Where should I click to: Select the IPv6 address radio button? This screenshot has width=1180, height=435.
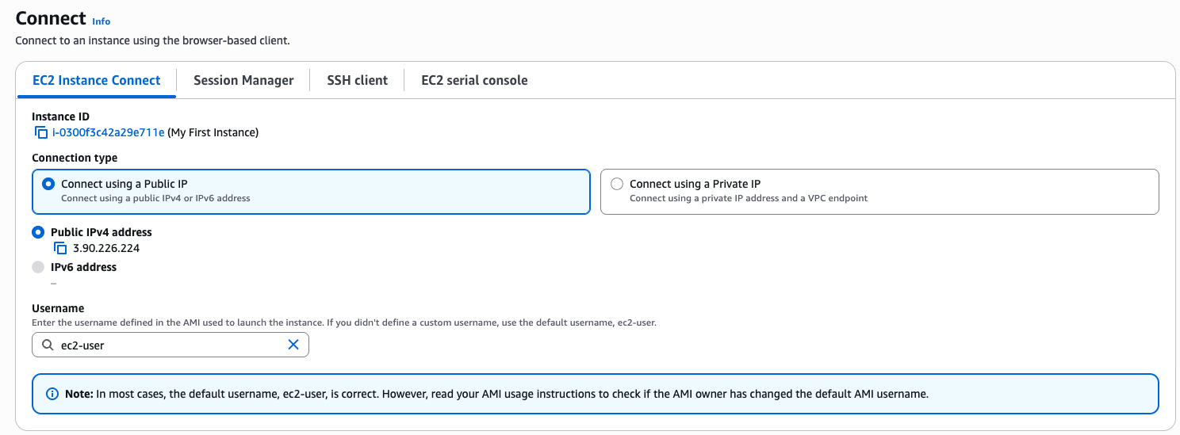pos(38,268)
